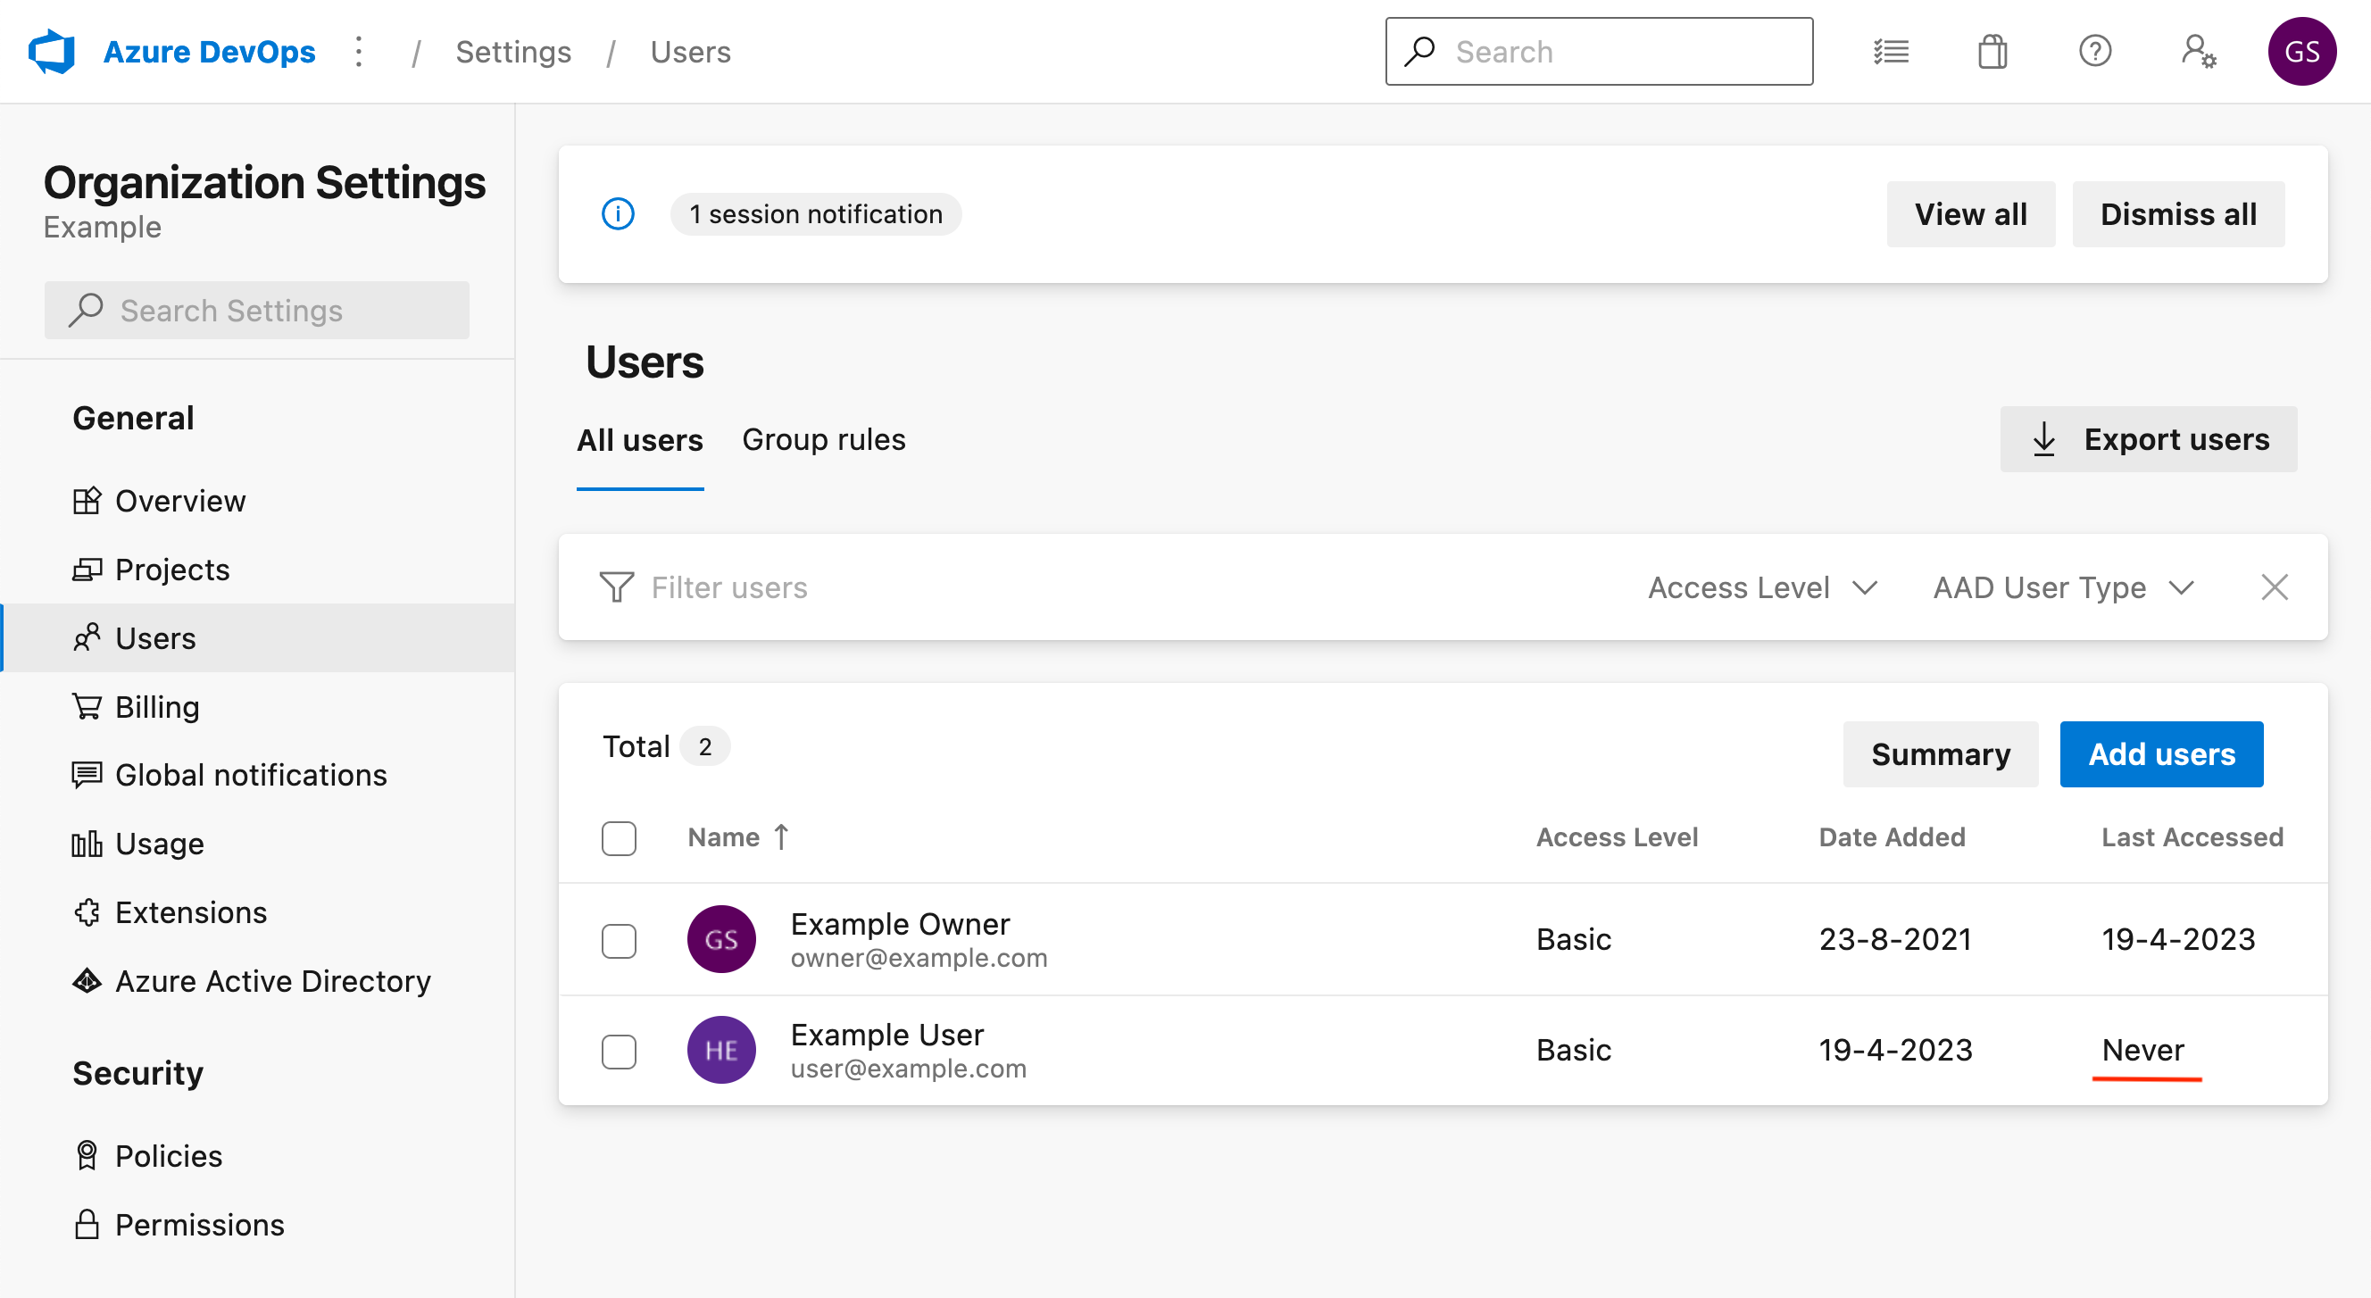Open Projects in the sidebar

point(258,570)
